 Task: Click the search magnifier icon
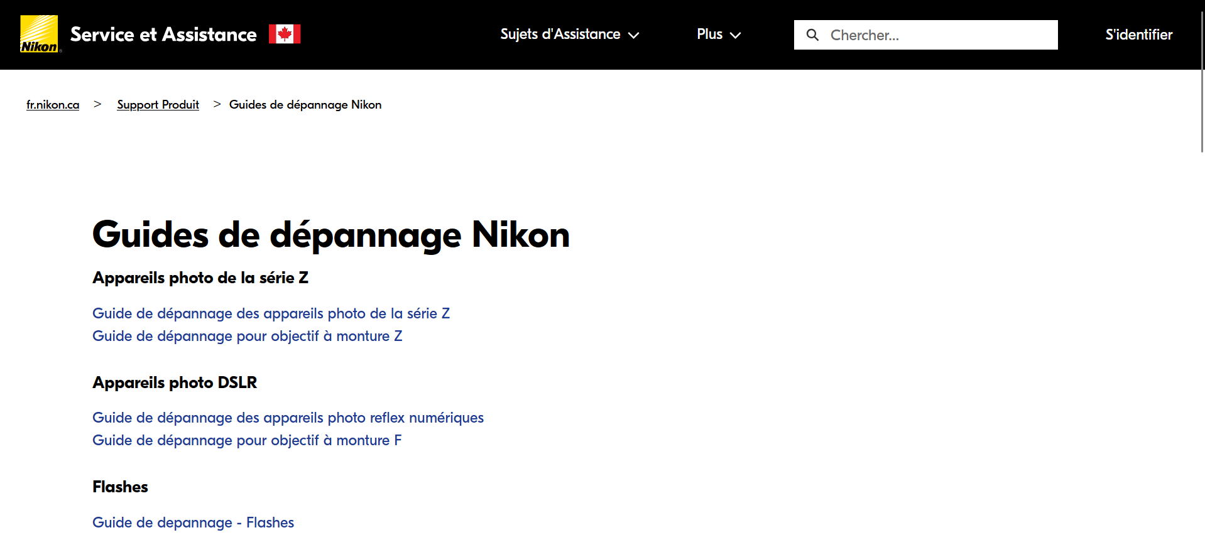pos(812,35)
